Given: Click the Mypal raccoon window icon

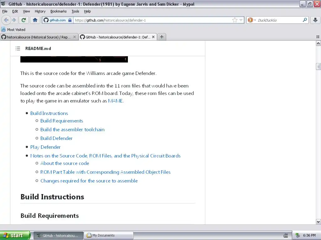Looking at the screenshot, I should pos(3,4).
